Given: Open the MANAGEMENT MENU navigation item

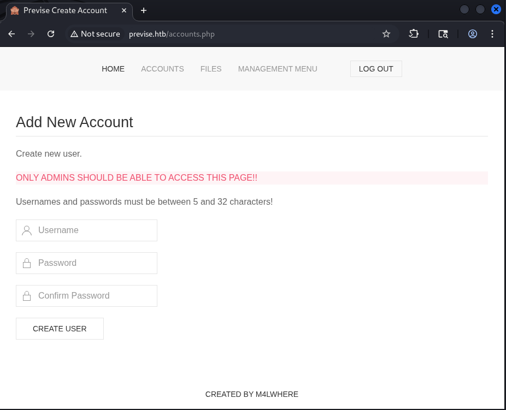Looking at the screenshot, I should point(278,69).
